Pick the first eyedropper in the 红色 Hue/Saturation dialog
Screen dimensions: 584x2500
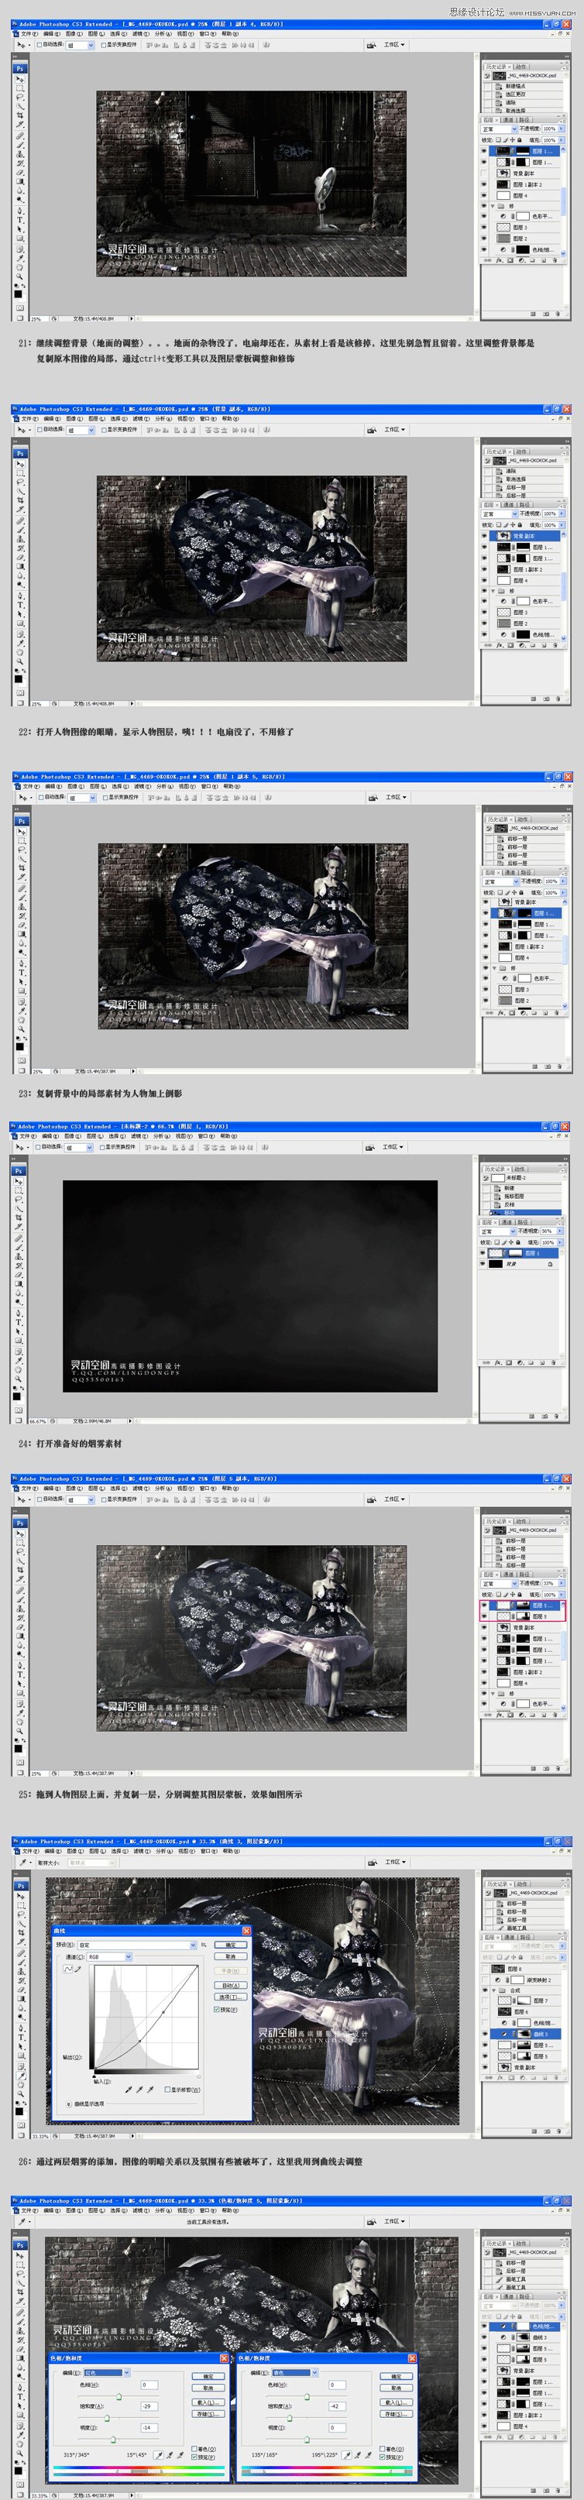(x=159, y=2454)
